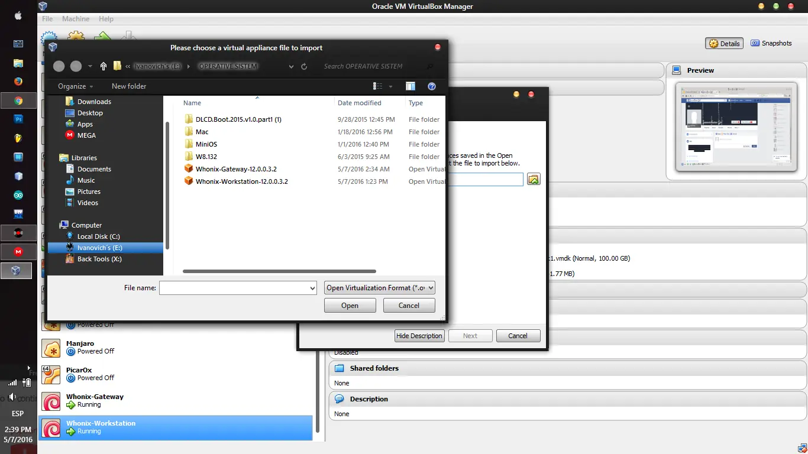Expand the address path chevron before Ivanovich's

pyautogui.click(x=128, y=66)
